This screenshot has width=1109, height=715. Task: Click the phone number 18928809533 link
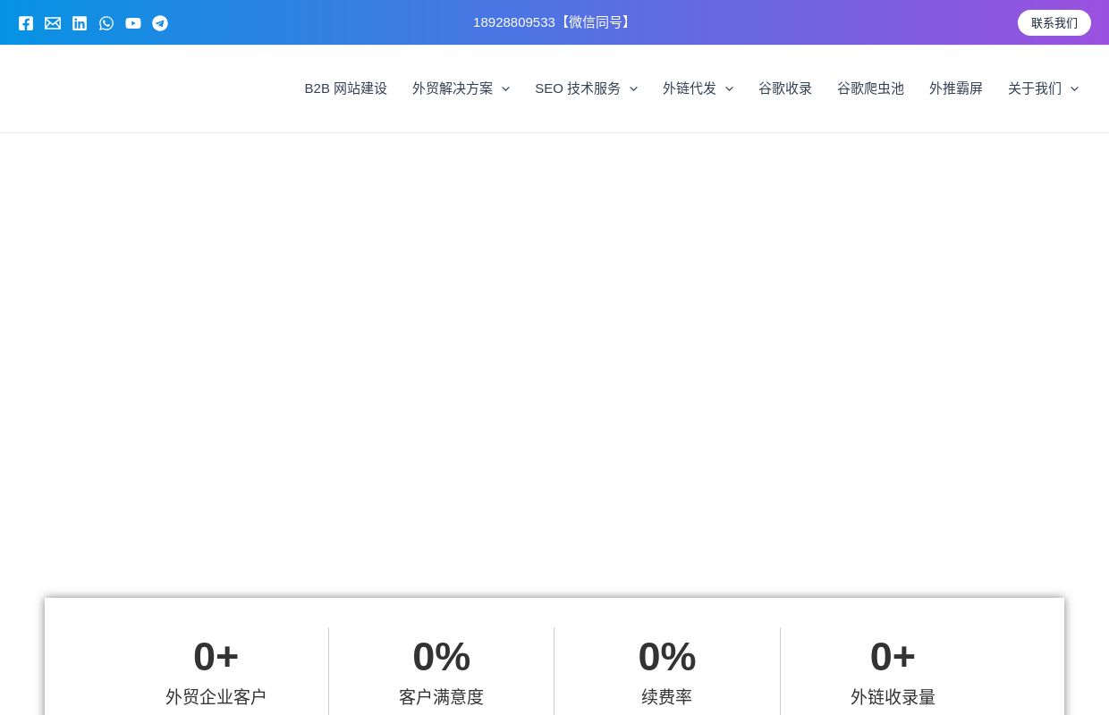pos(514,22)
